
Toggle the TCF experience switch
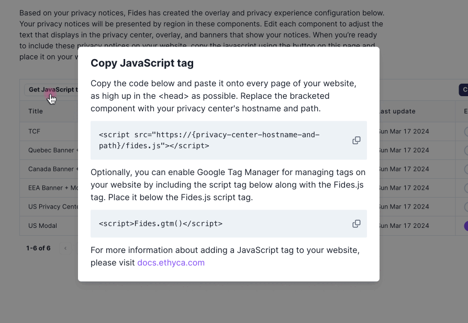click(466, 131)
